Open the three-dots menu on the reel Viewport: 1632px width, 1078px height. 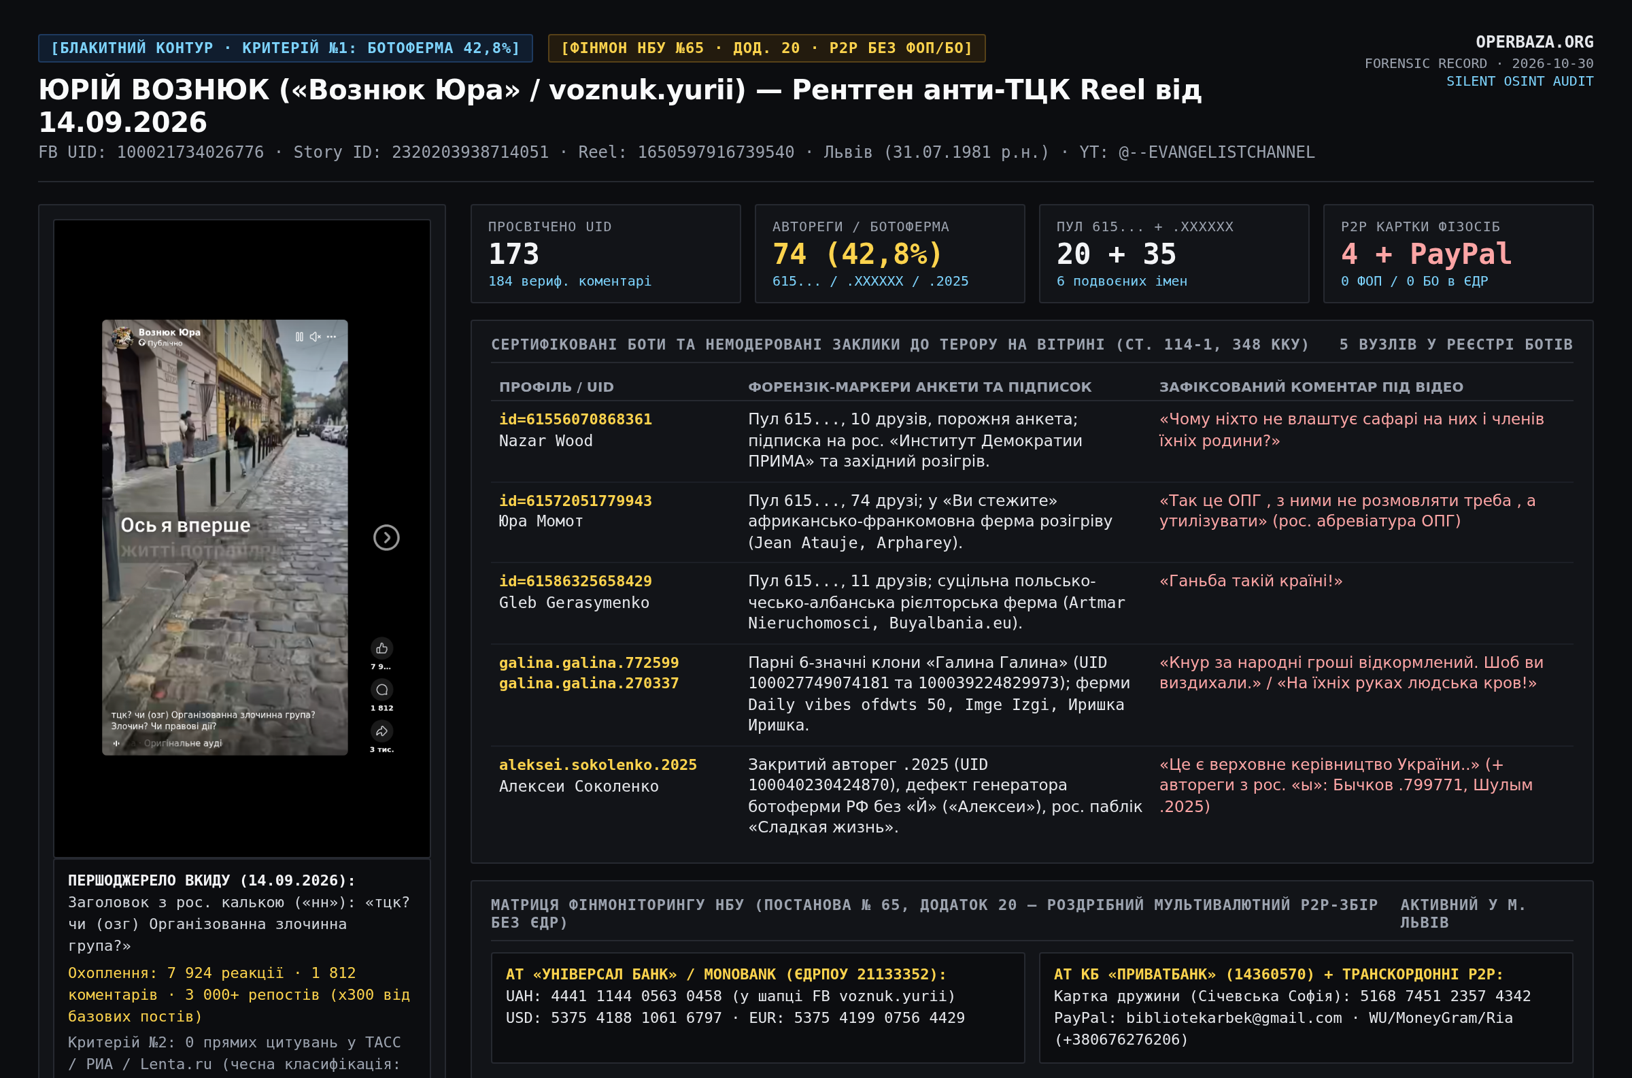(332, 337)
